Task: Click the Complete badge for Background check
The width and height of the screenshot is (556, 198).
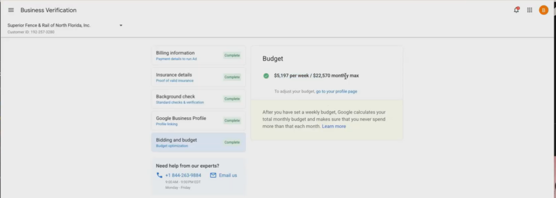Action: tap(232, 99)
